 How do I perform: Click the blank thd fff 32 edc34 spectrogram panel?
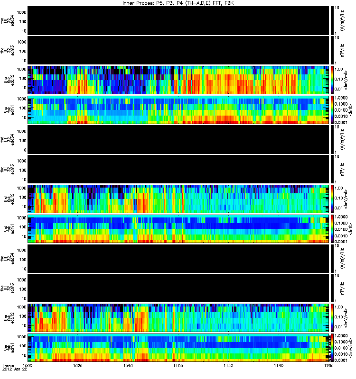(x=178, y=139)
